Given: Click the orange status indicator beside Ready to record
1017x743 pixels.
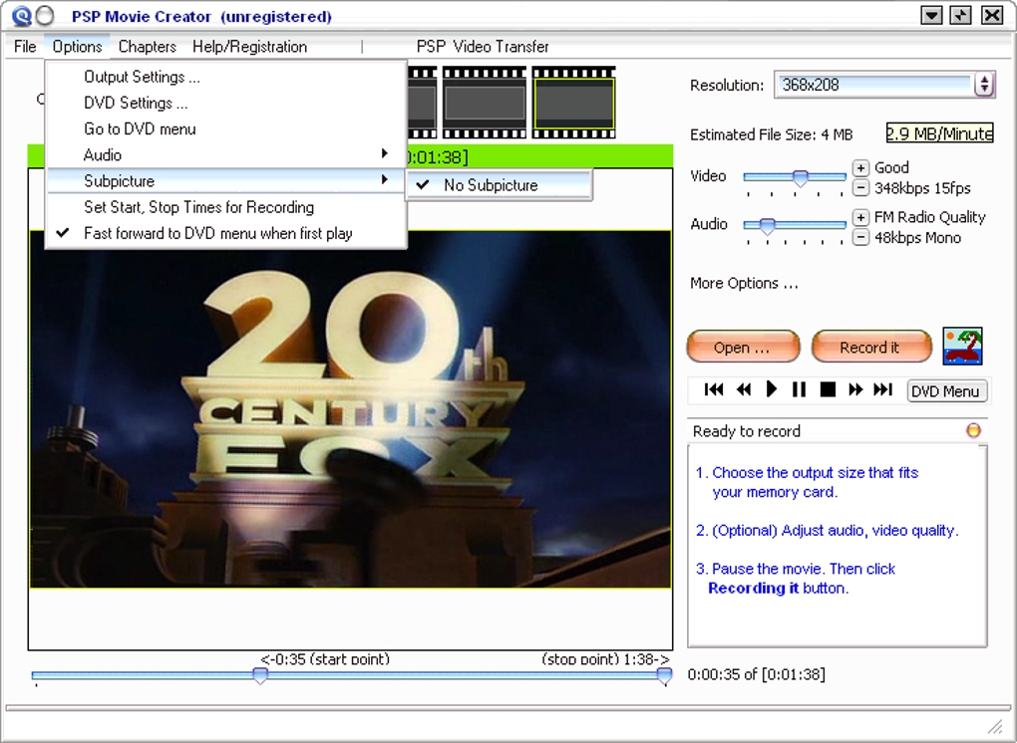Looking at the screenshot, I should [x=973, y=430].
